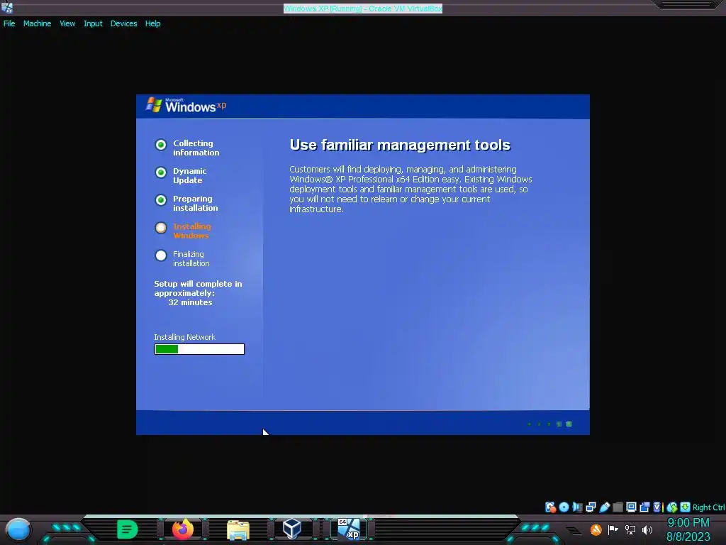Click the shared folders status icon
Image resolution: width=726 pixels, height=545 pixels.
(x=618, y=507)
